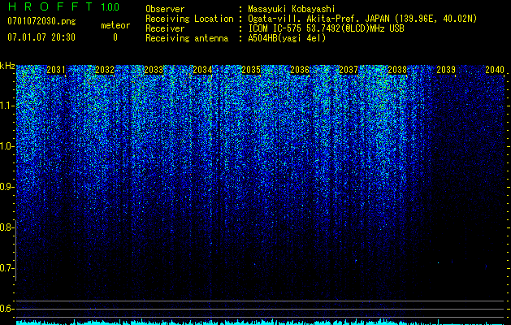This screenshot has height=325, width=511.
Task: Click the Ogata-vill. Akita-Pref. JAPAN location text
Action: 362,19
